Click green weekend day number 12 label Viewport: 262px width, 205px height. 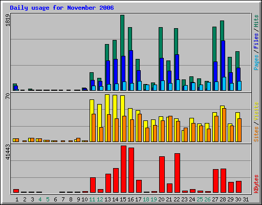click(100, 199)
